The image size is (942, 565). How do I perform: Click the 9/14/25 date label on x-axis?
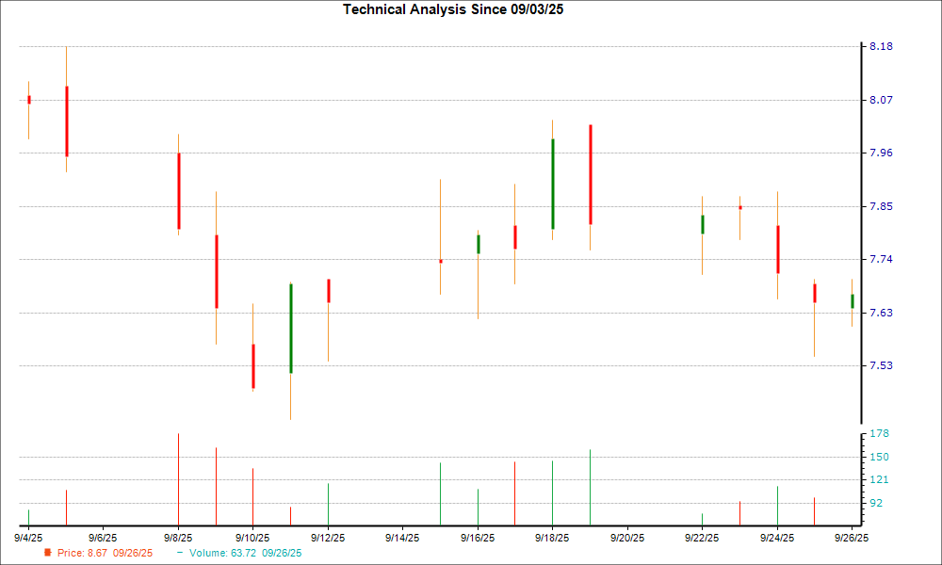pos(402,538)
